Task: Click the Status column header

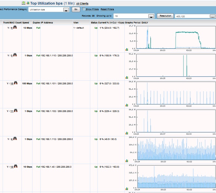Action: (94, 22)
